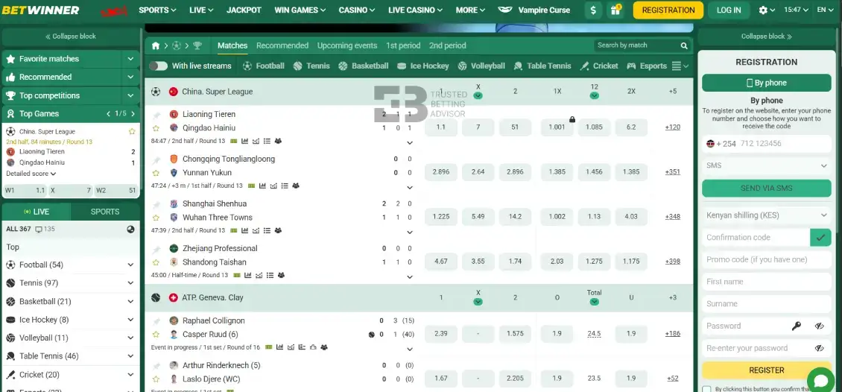Click the BetWinner logo
This screenshot has width=842, height=392.
pyautogui.click(x=40, y=10)
